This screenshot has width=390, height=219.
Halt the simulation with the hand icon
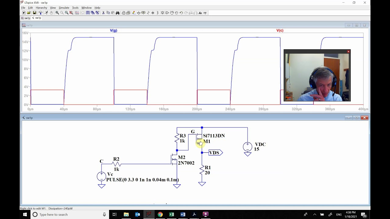point(51,13)
